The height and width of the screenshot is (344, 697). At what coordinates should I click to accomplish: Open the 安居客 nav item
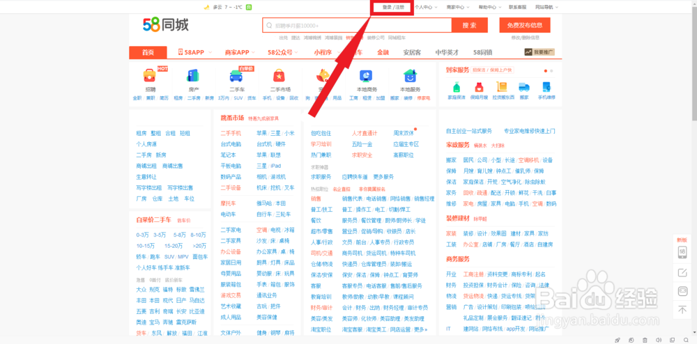(412, 52)
